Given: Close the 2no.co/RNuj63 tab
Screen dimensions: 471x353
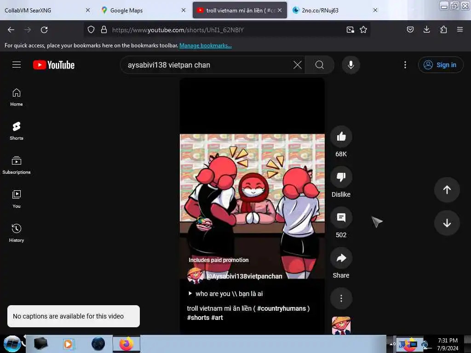Looking at the screenshot, I should pyautogui.click(x=375, y=10).
